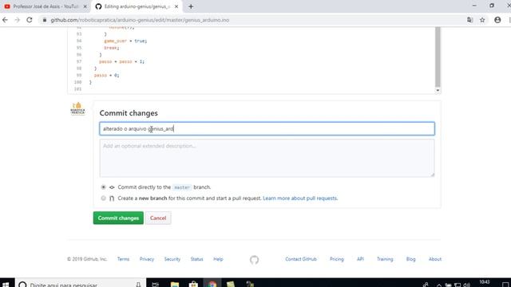
Task: Open the Security footer link
Action: (172, 259)
